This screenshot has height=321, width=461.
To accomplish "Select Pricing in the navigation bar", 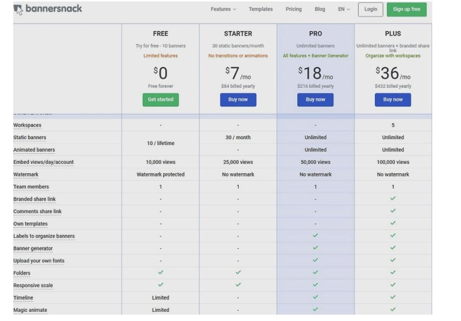I will coord(293,9).
